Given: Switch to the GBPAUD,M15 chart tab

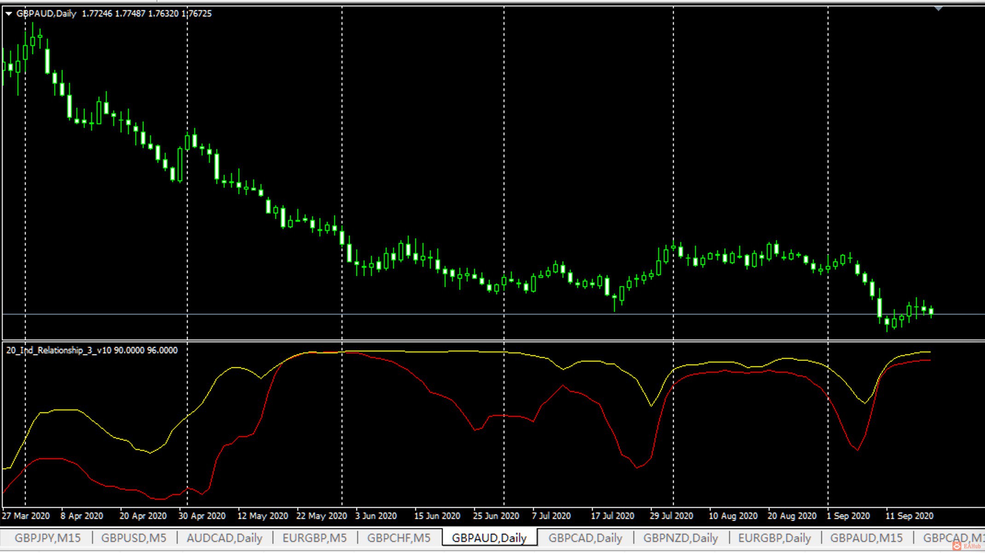Looking at the screenshot, I should coord(866,538).
